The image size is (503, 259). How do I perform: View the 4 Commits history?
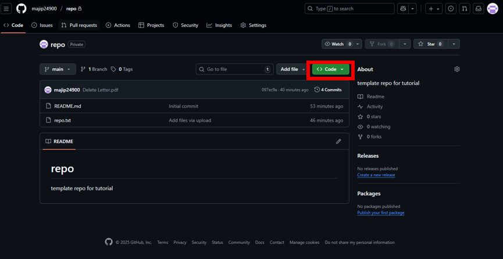[328, 90]
